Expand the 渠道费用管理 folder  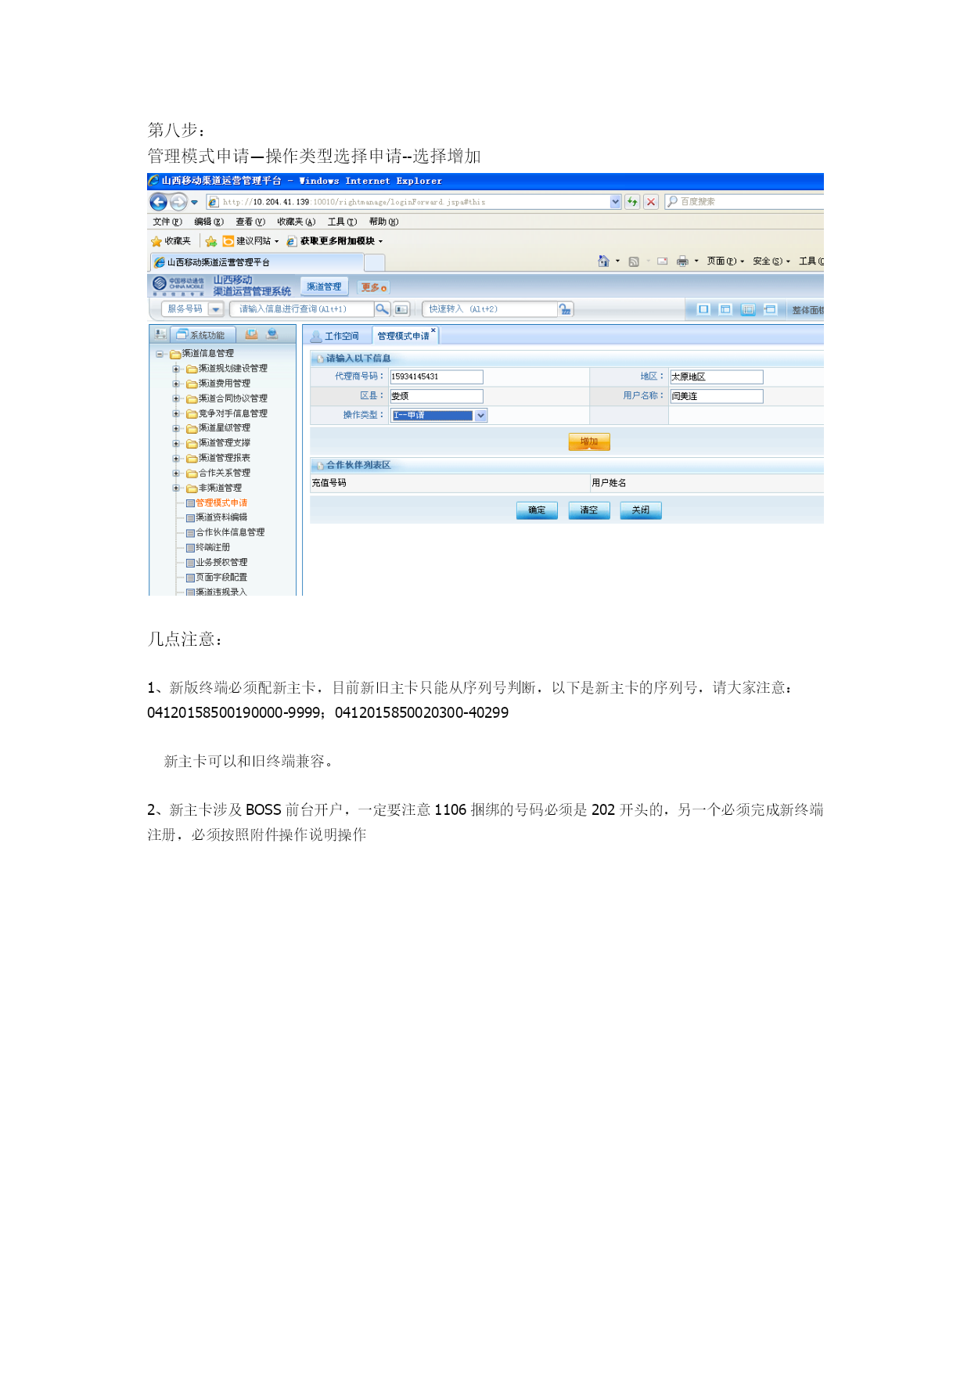pos(176,384)
